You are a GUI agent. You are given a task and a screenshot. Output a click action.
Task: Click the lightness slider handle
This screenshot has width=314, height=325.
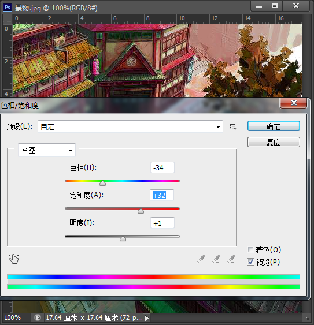tap(123, 238)
